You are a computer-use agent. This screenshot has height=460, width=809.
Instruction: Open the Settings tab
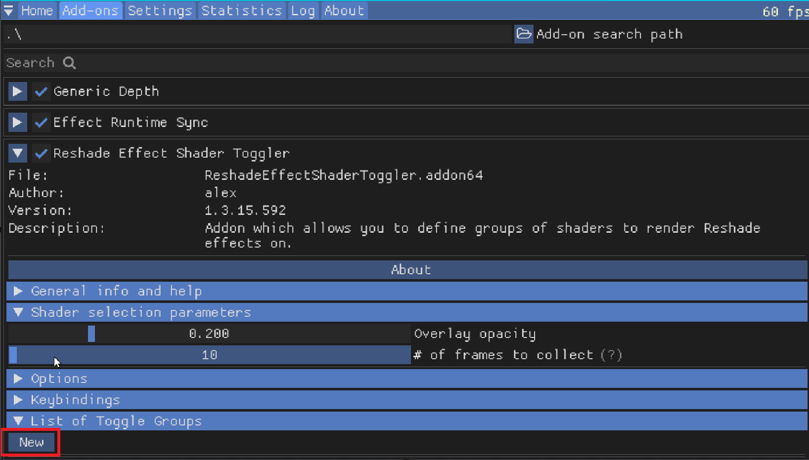160,10
